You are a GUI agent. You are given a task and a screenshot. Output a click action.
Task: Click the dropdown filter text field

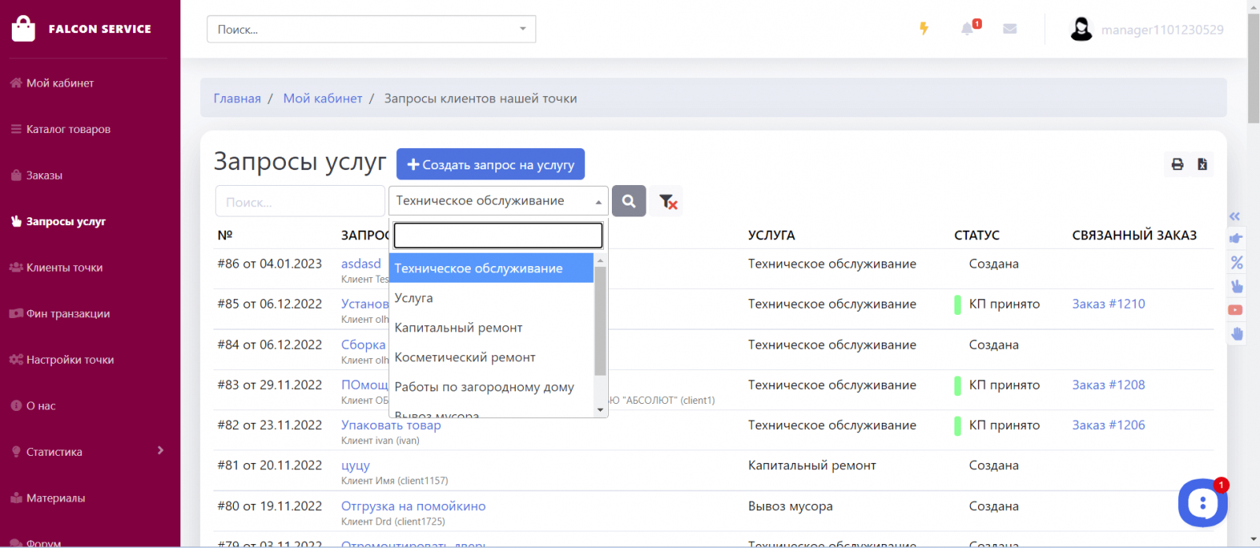tap(498, 235)
